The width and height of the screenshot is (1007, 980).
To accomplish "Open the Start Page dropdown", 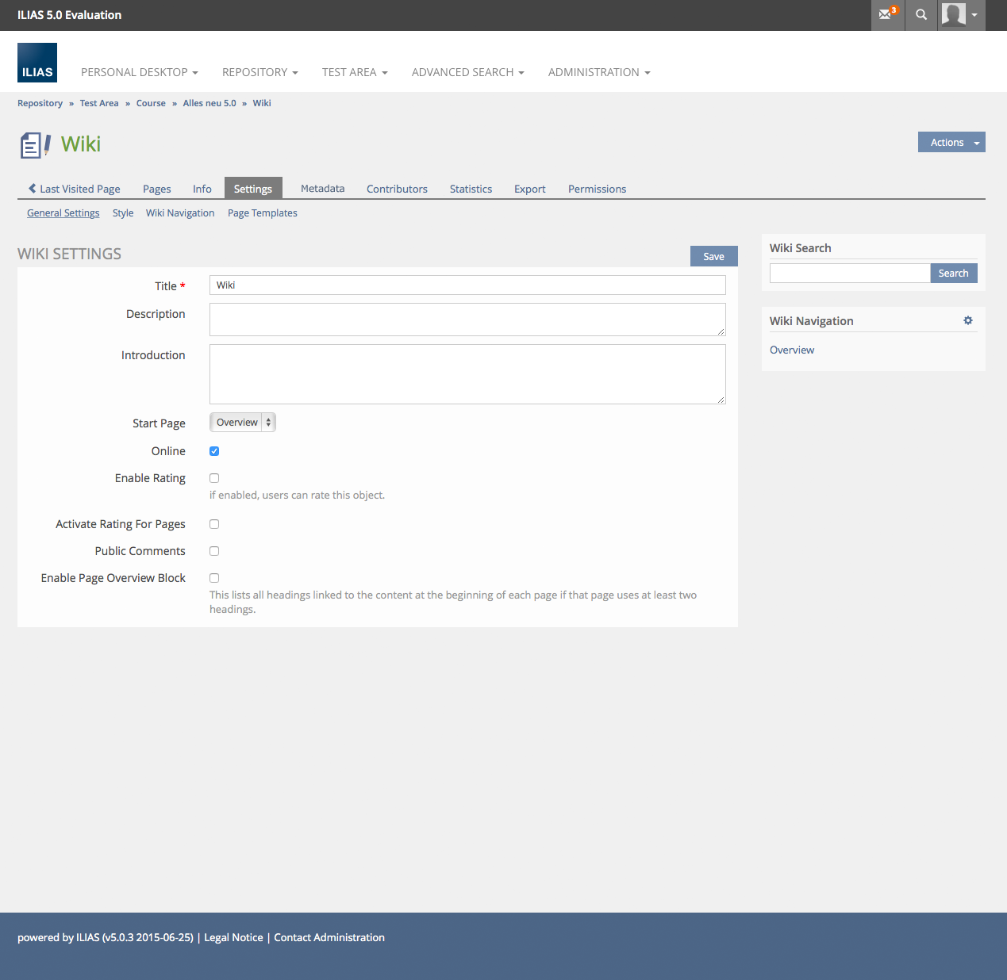I will pos(243,423).
